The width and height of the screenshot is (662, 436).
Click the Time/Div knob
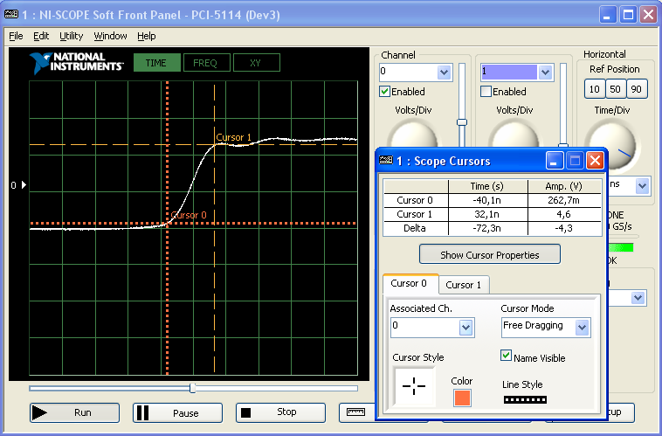(611, 145)
